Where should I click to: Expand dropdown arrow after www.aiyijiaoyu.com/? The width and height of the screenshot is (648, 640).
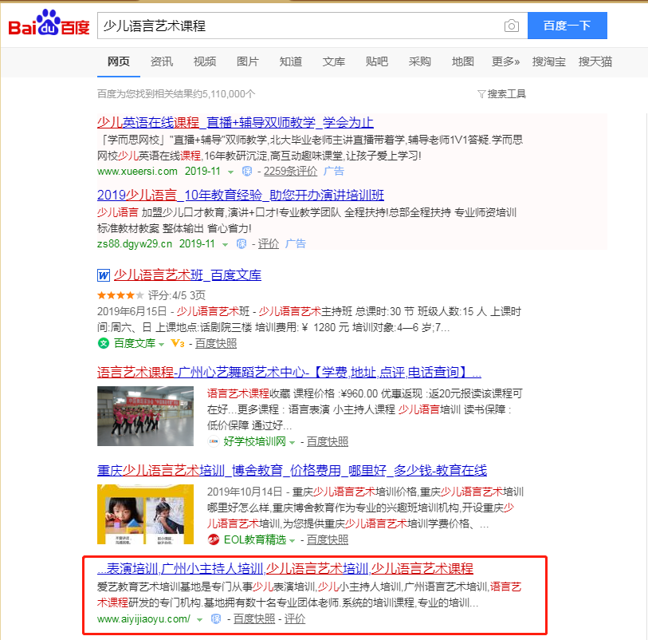click(x=200, y=620)
